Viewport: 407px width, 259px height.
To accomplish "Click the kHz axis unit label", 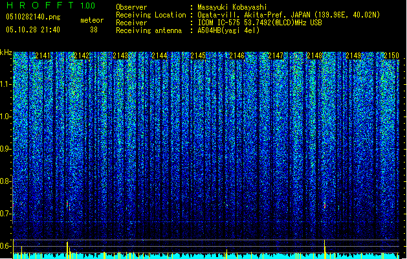I will tap(6, 52).
